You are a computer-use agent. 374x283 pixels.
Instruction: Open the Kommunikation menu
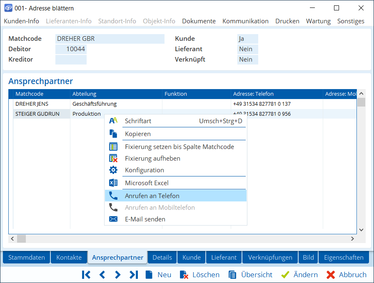(x=245, y=21)
